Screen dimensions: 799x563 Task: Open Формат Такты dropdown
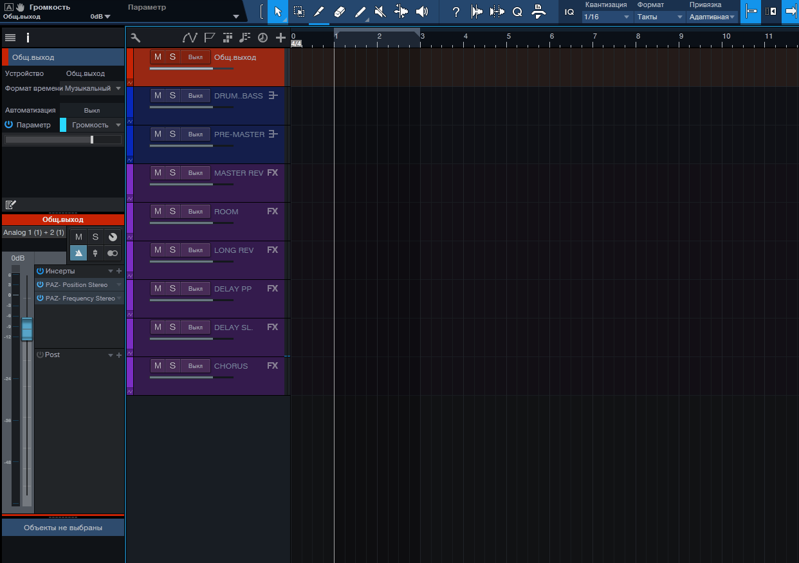[x=659, y=17]
